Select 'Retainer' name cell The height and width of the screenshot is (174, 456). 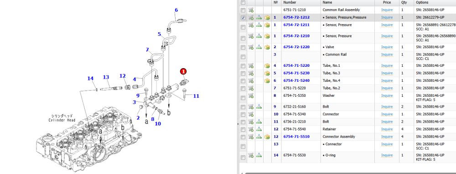330,129
